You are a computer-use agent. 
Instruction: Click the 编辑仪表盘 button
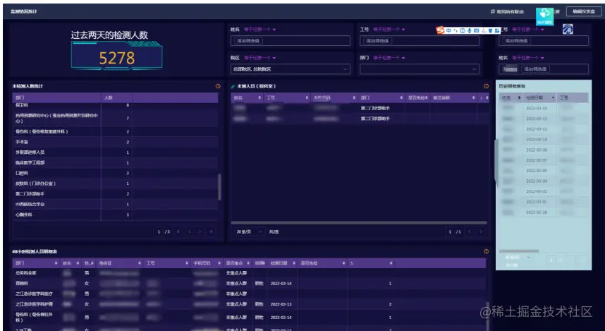584,11
